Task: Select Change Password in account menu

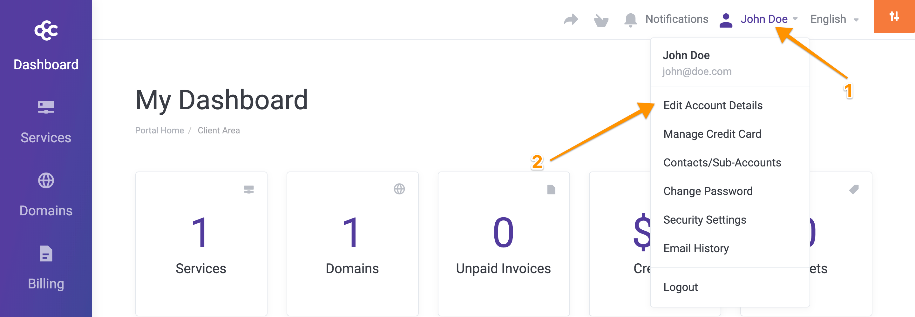Action: (708, 191)
